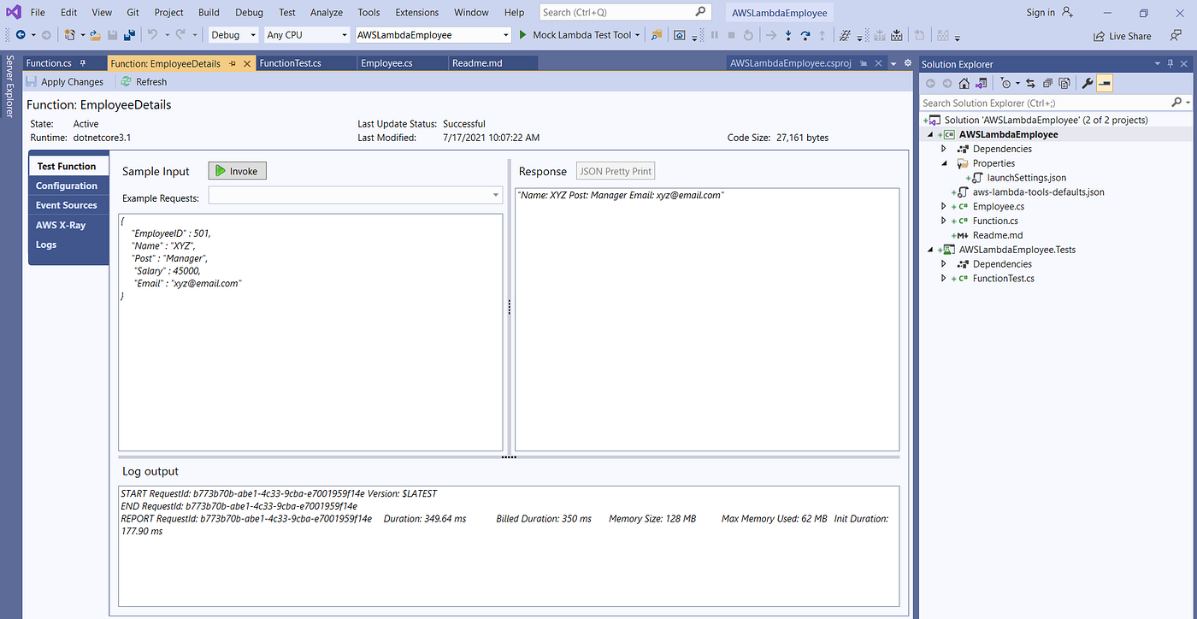Open the Analyze menu

[326, 12]
